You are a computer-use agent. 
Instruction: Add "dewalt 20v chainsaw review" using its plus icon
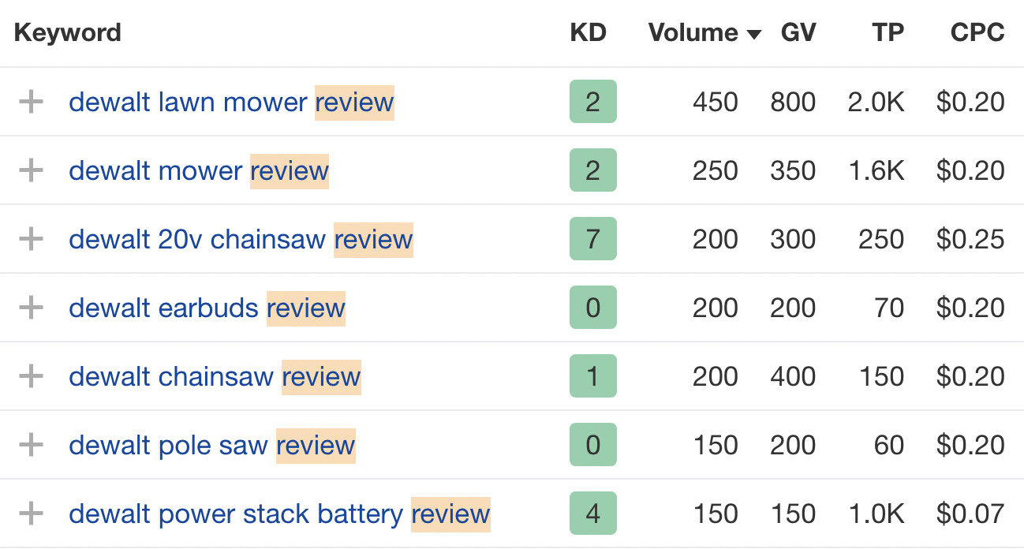pos(32,239)
